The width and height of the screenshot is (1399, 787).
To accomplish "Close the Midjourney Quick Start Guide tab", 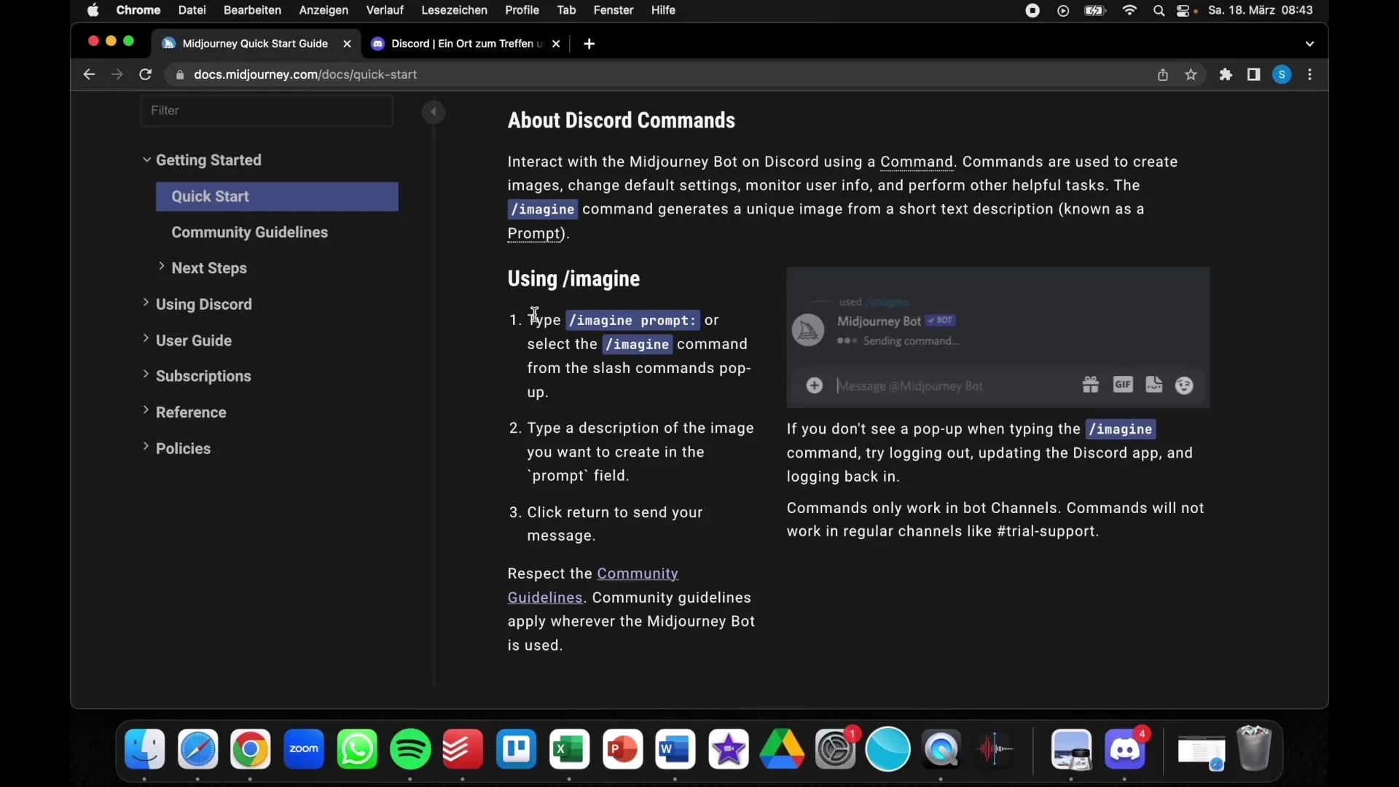I will (x=347, y=44).
